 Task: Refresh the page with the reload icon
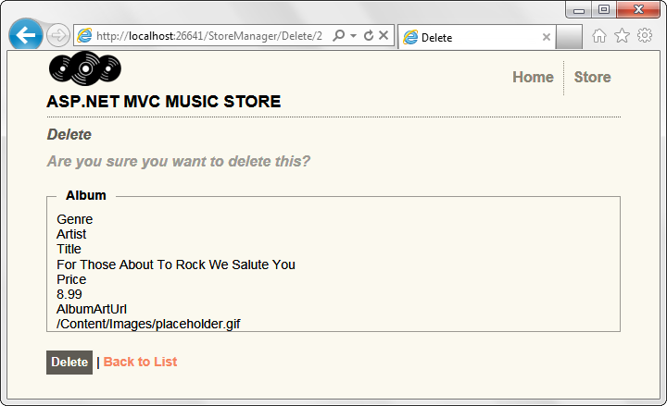[x=369, y=36]
